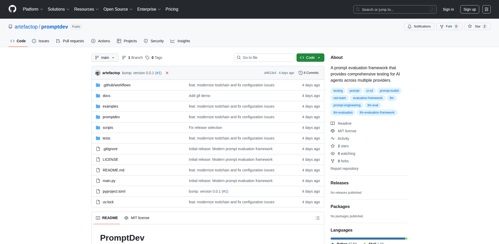Open the 1 Branch link
Image resolution: width=499 pixels, height=244 pixels.
tap(133, 58)
